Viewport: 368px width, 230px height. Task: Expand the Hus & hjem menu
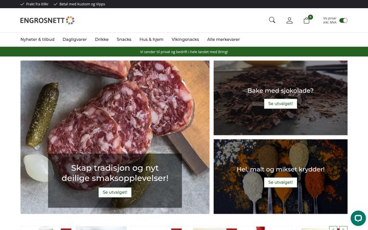pos(151,39)
